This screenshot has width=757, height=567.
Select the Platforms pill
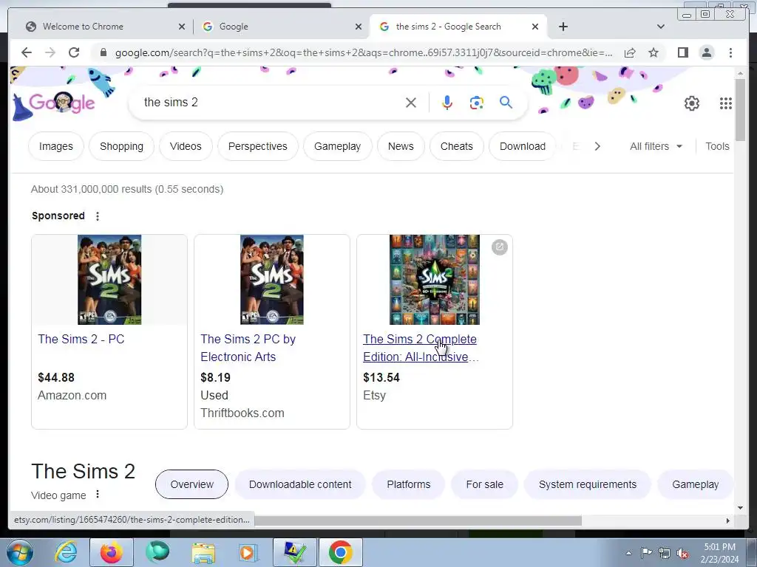408,484
